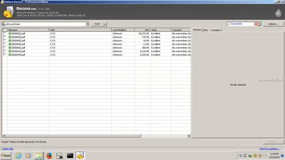The width and height of the screenshot is (285, 160).
Task: Click the horizontal scrollbar thumb of the file list
Action: 73,136
